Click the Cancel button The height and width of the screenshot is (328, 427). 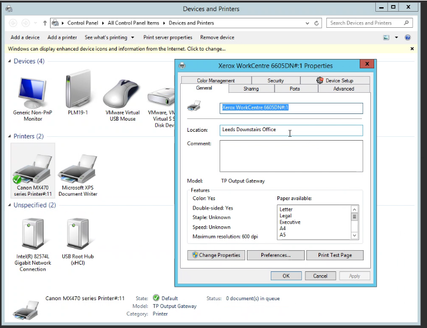point(320,276)
